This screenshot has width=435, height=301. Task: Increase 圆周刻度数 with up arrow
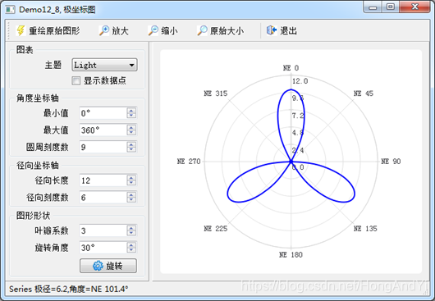(x=131, y=144)
